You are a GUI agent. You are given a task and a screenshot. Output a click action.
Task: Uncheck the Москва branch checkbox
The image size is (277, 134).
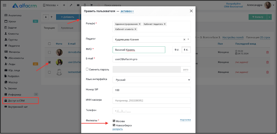coord(114,121)
